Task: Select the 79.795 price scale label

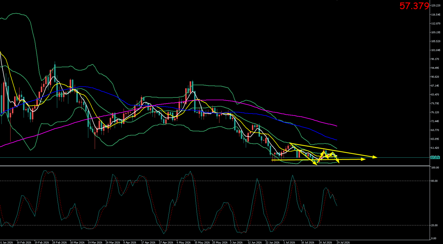Action: [436, 104]
